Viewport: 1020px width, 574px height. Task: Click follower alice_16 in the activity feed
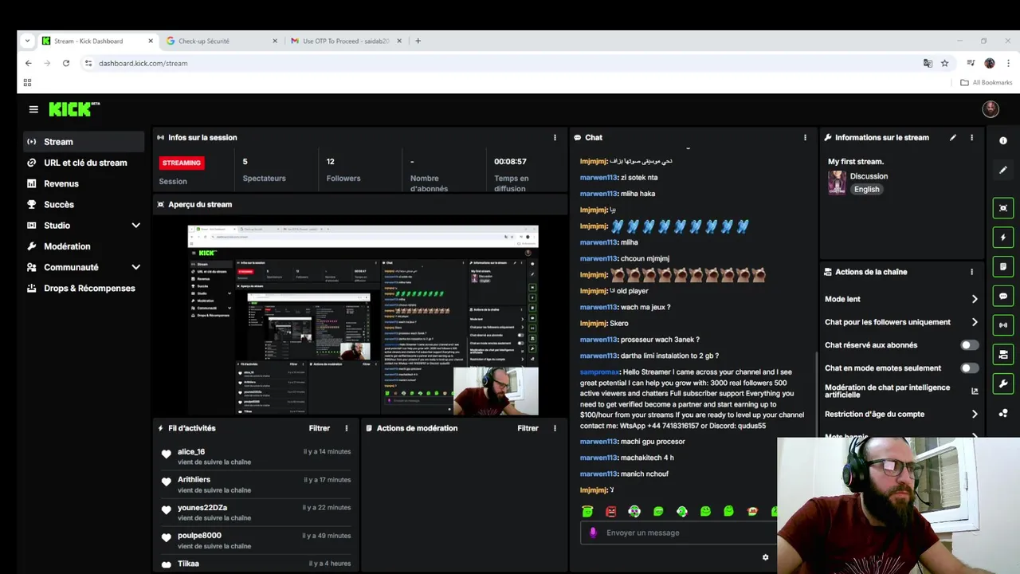191,452
